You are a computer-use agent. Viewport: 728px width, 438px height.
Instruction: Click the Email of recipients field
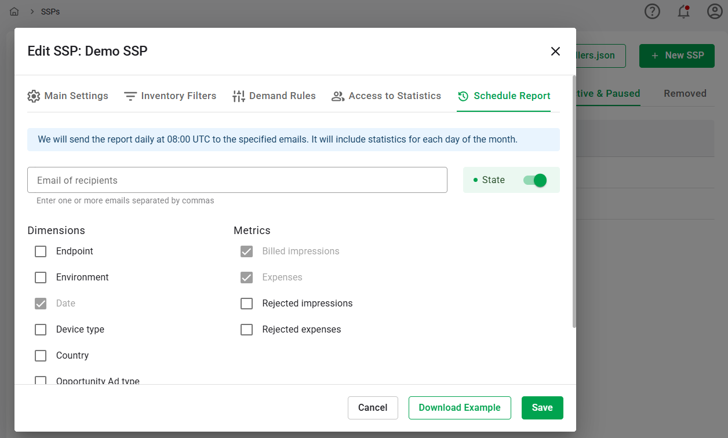(x=237, y=180)
